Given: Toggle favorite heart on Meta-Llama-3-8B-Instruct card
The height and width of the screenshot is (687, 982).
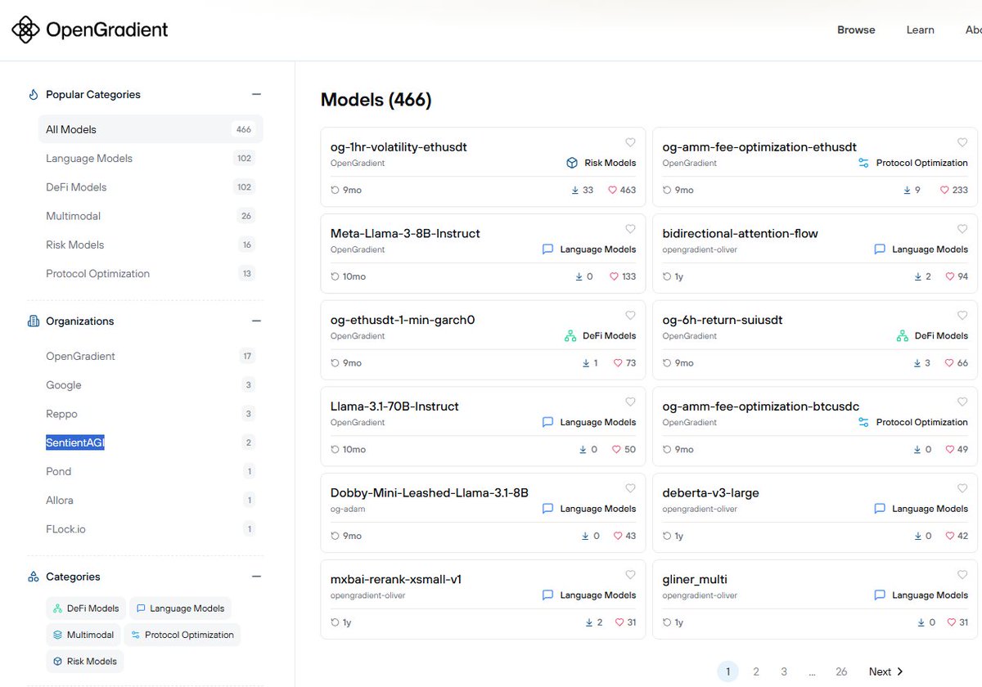Looking at the screenshot, I should [630, 229].
